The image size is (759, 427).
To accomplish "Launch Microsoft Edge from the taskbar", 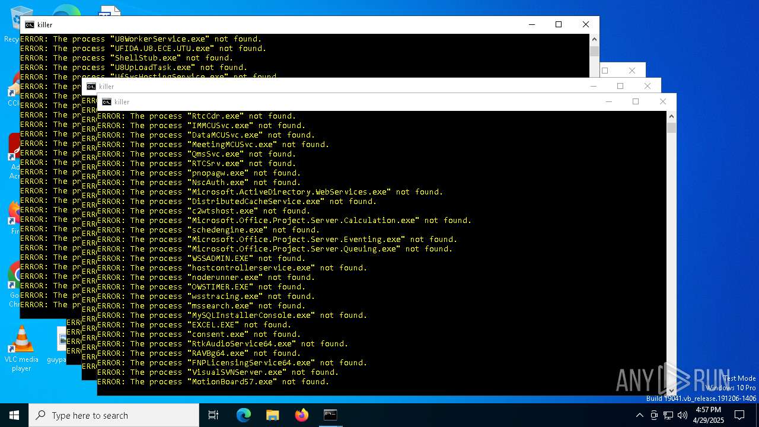I will [x=244, y=415].
